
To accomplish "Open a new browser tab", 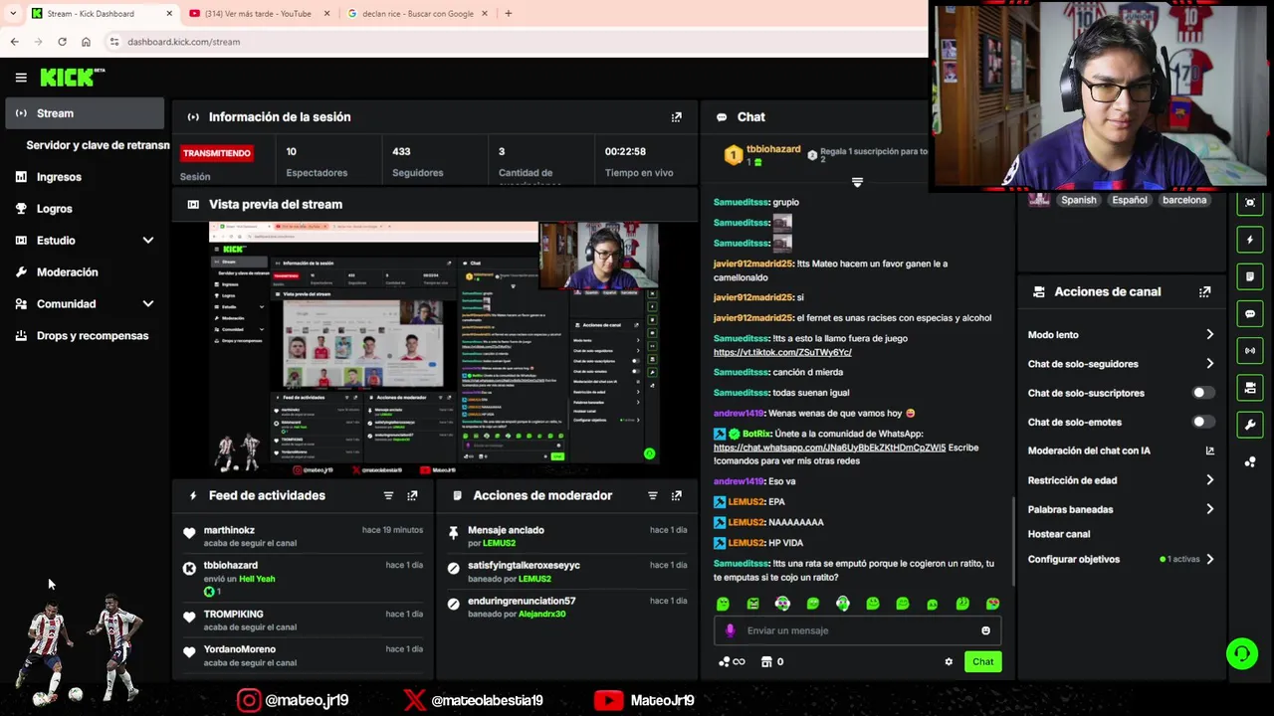I will click(508, 13).
